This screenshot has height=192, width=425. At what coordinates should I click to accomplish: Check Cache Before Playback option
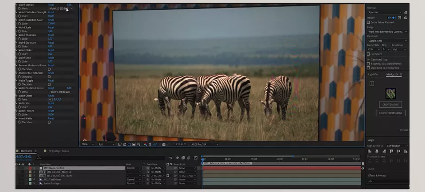coord(368,23)
